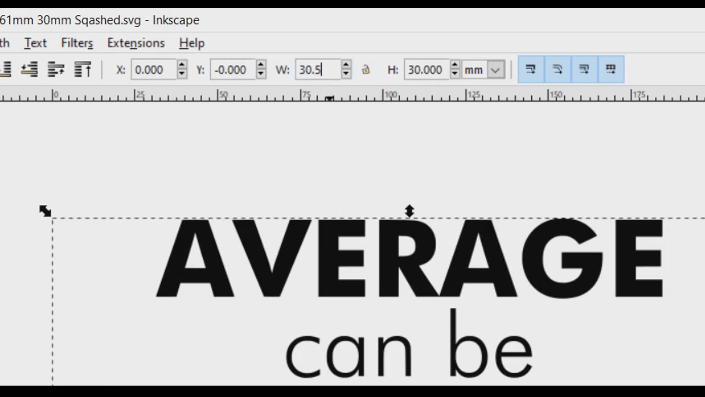Toggle move gradients with objects button
The width and height of the screenshot is (705, 397).
point(584,69)
